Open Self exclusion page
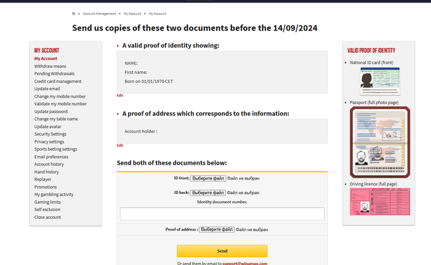Viewport: 431px width, 265px height. click(x=47, y=210)
